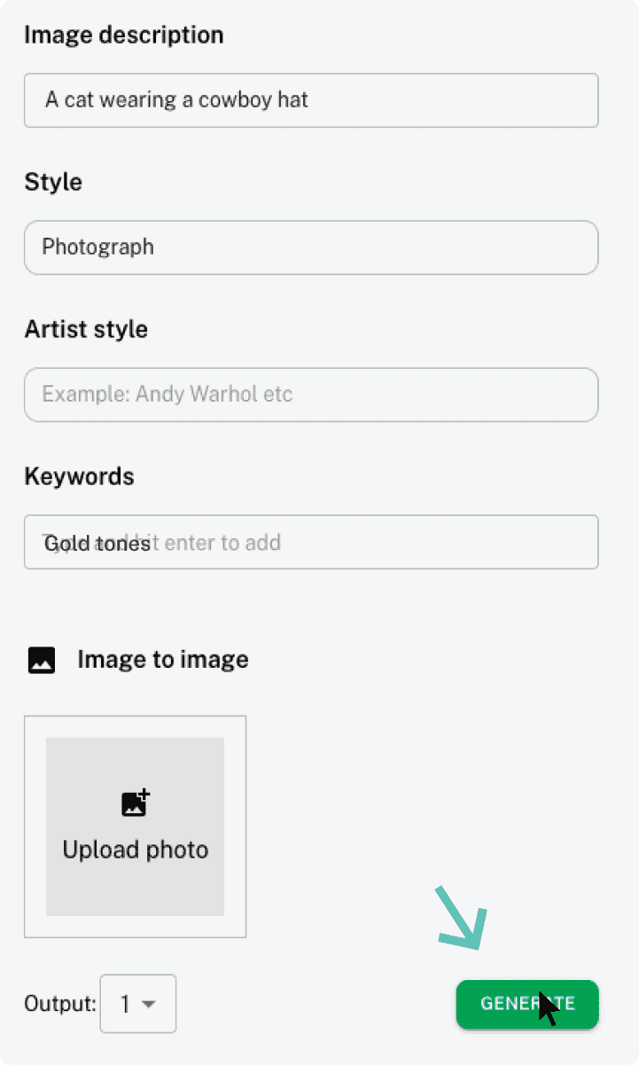This screenshot has height=1066, width=639.
Task: Focus the Artist style example input
Action: tap(311, 395)
